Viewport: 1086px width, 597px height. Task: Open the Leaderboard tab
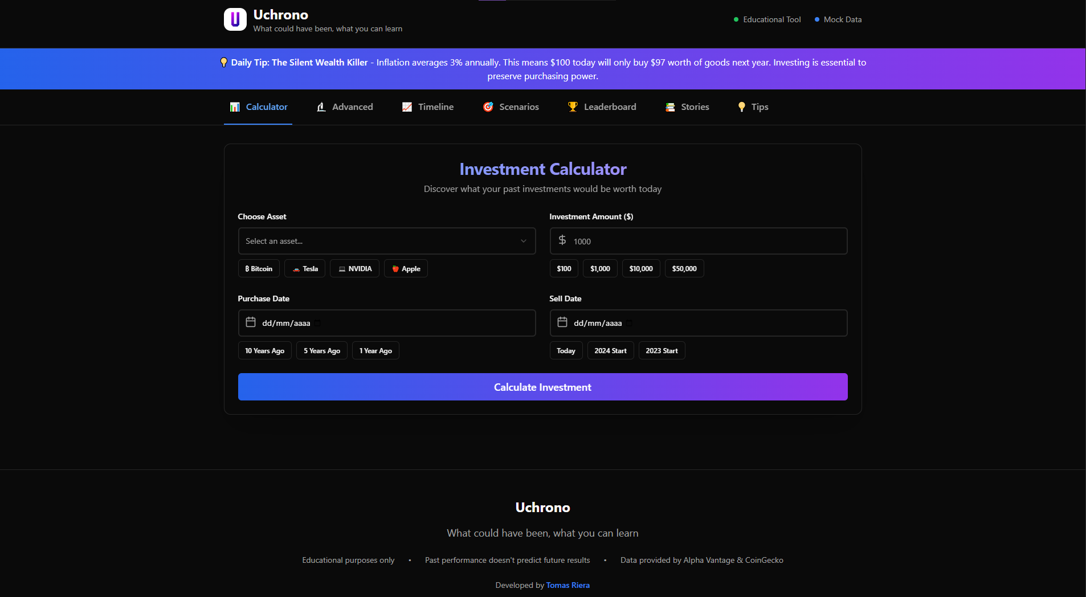click(602, 107)
